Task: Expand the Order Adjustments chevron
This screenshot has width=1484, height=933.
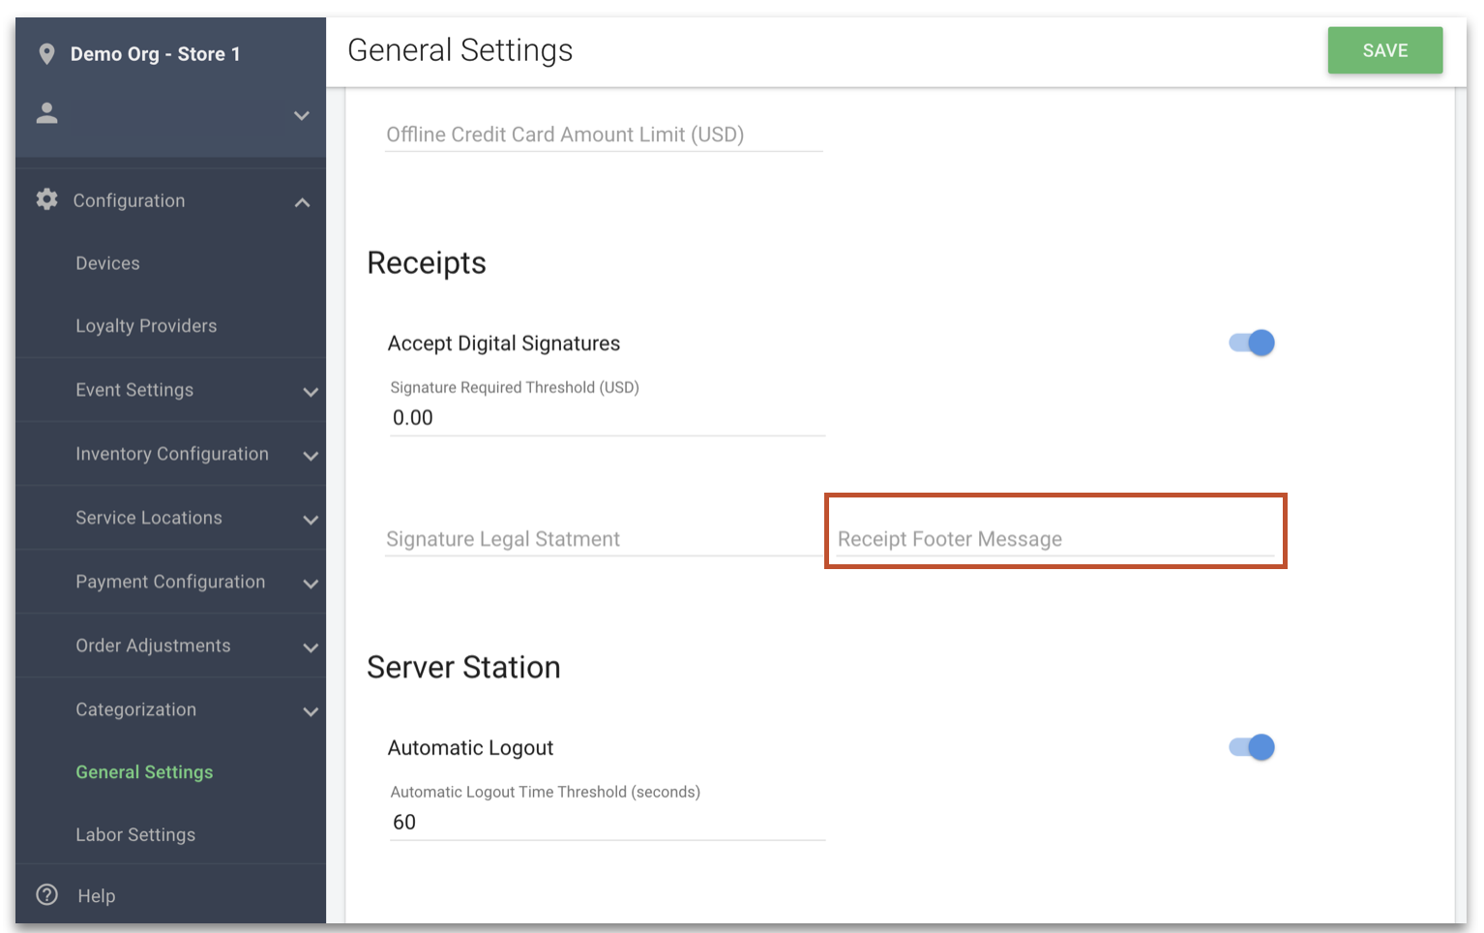Action: click(311, 647)
